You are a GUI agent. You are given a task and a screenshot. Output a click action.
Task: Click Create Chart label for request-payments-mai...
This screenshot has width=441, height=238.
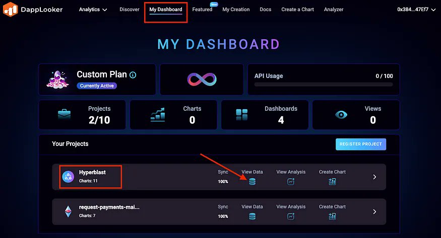(x=332, y=207)
